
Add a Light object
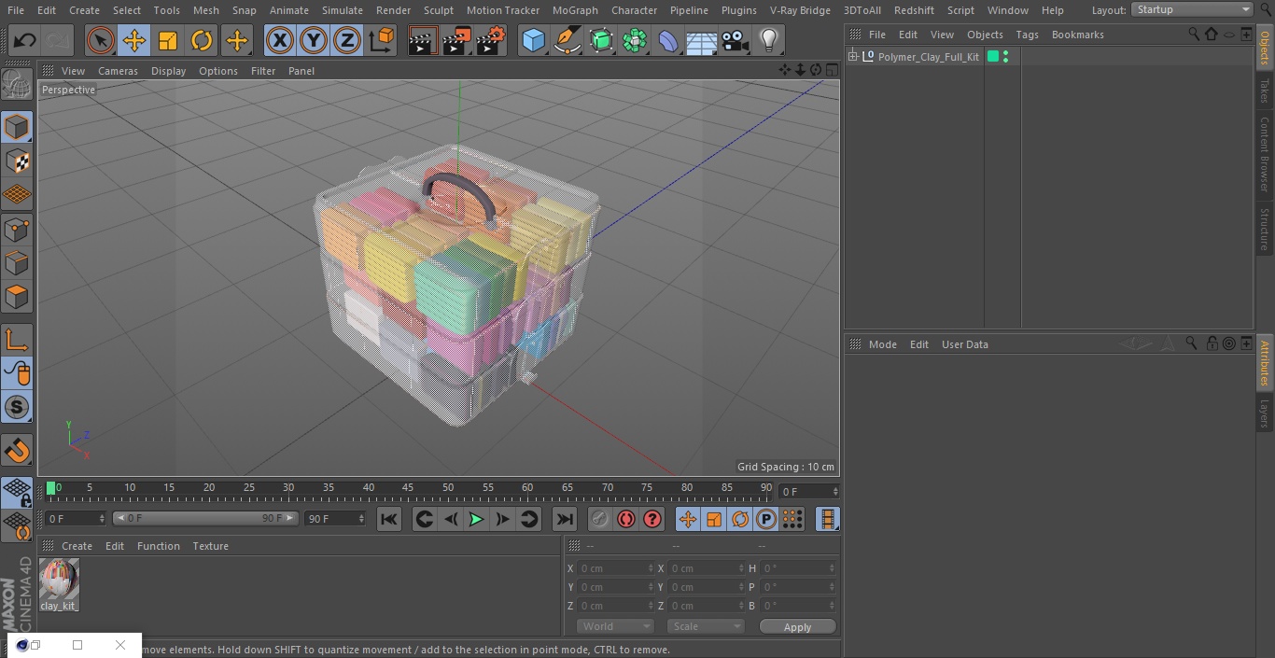point(769,41)
